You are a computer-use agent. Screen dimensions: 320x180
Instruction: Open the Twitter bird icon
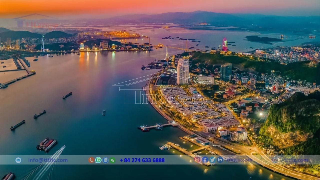(212, 160)
